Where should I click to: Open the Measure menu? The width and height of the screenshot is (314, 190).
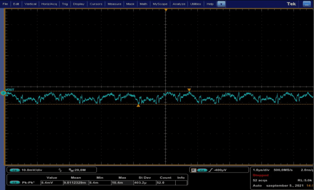point(114,4)
